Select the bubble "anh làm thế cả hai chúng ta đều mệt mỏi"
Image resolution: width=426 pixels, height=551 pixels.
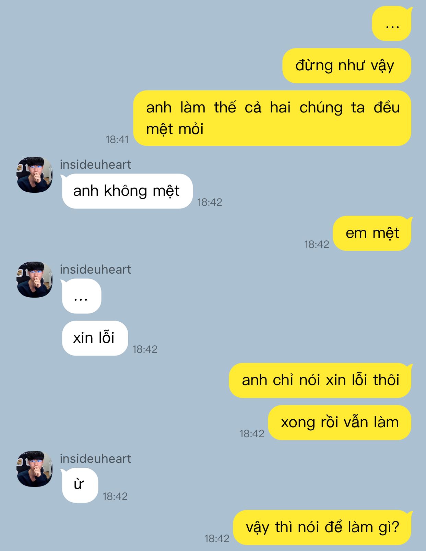click(272, 118)
